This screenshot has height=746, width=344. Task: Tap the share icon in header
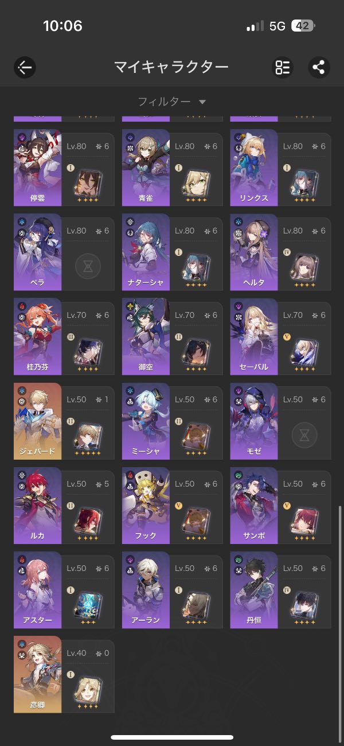[319, 67]
